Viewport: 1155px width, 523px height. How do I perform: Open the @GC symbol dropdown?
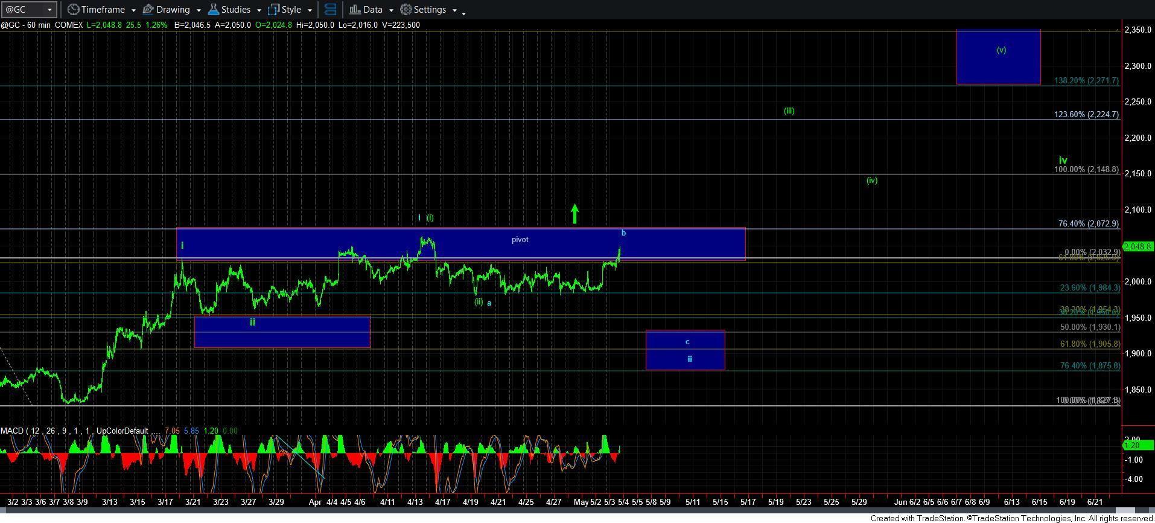point(49,10)
